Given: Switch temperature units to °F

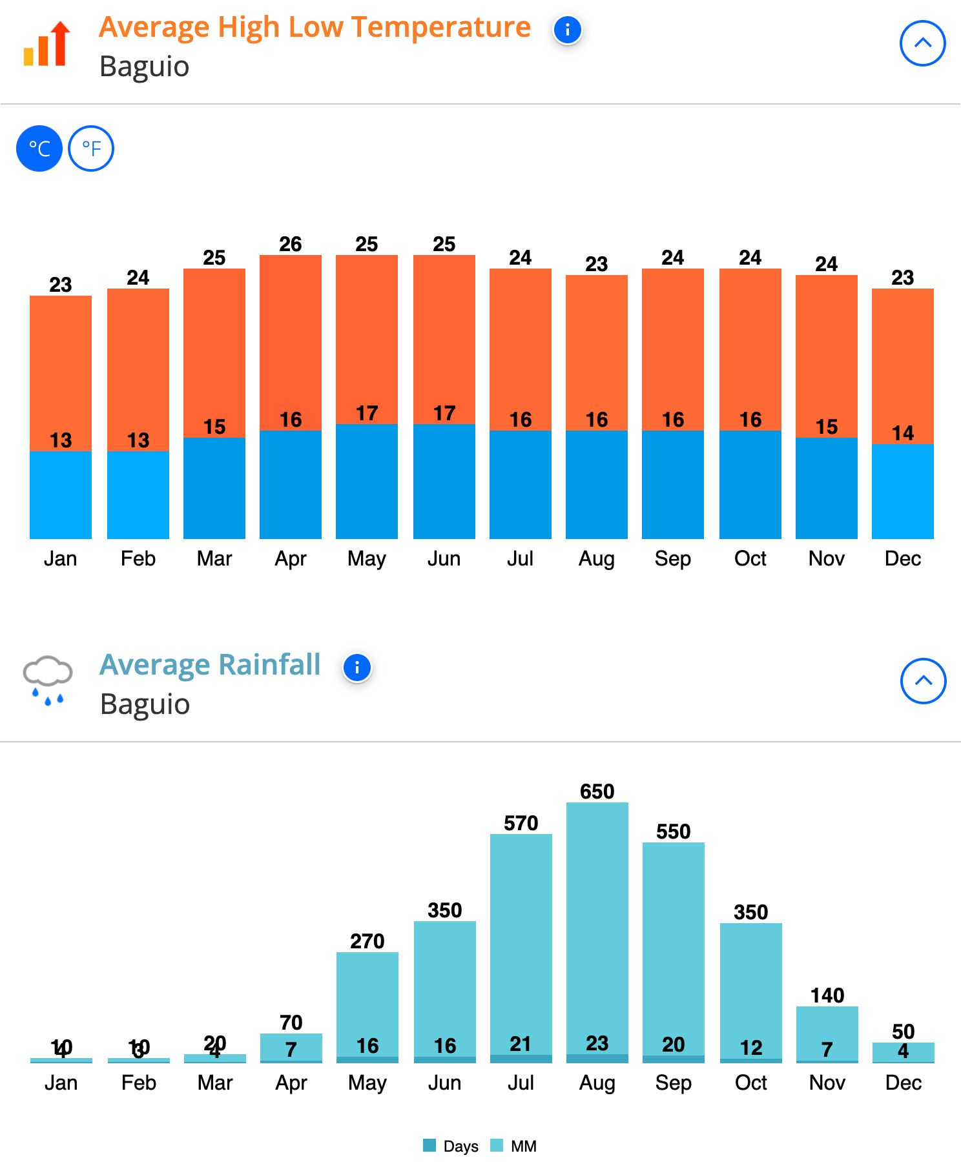Looking at the screenshot, I should (91, 148).
